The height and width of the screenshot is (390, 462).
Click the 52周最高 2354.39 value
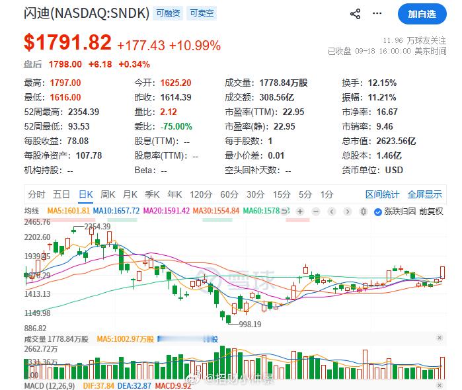[84, 112]
